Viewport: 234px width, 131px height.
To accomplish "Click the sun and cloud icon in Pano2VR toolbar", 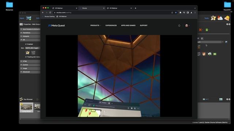I will coord(220,18).
